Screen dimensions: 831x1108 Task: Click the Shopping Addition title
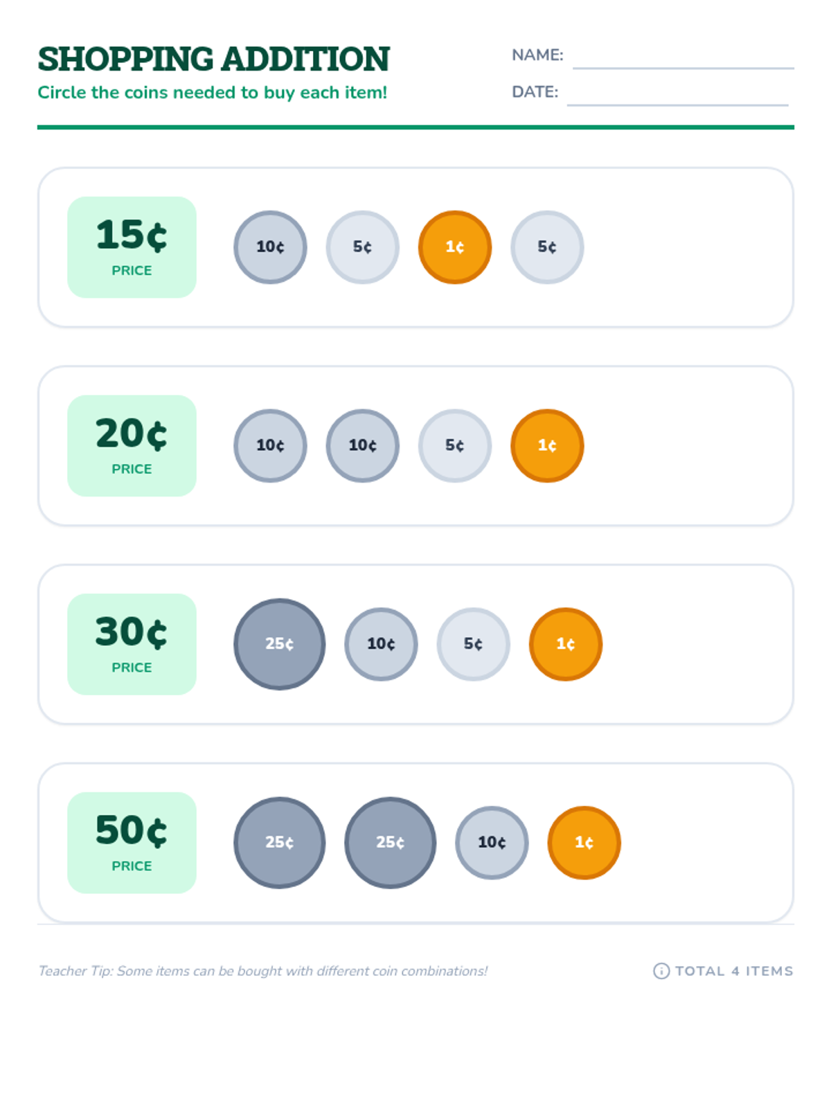point(214,59)
